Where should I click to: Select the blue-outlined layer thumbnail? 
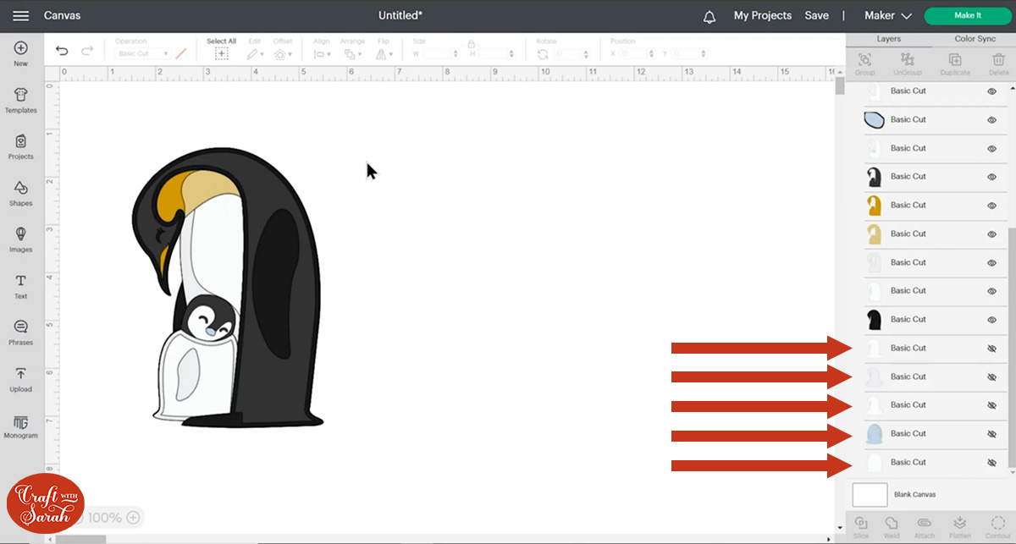(x=875, y=120)
